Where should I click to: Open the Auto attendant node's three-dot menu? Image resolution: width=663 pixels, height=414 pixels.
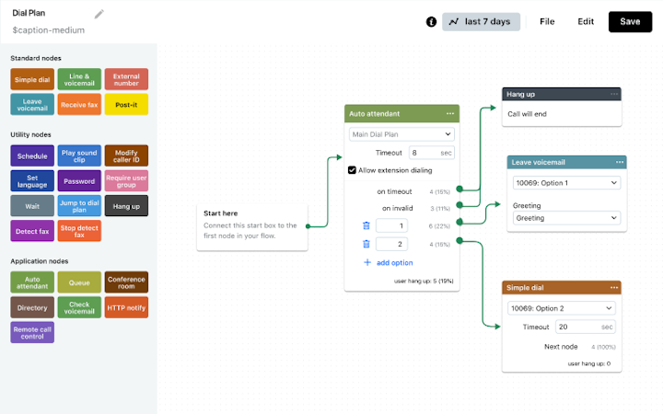(450, 113)
